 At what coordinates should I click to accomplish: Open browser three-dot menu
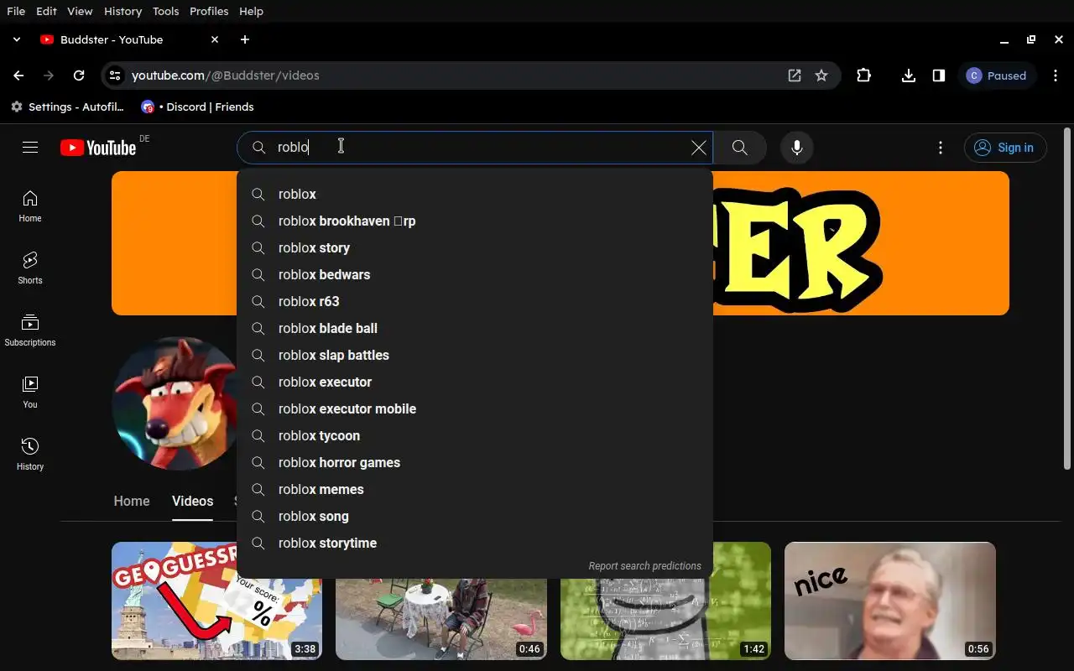coord(1056,75)
